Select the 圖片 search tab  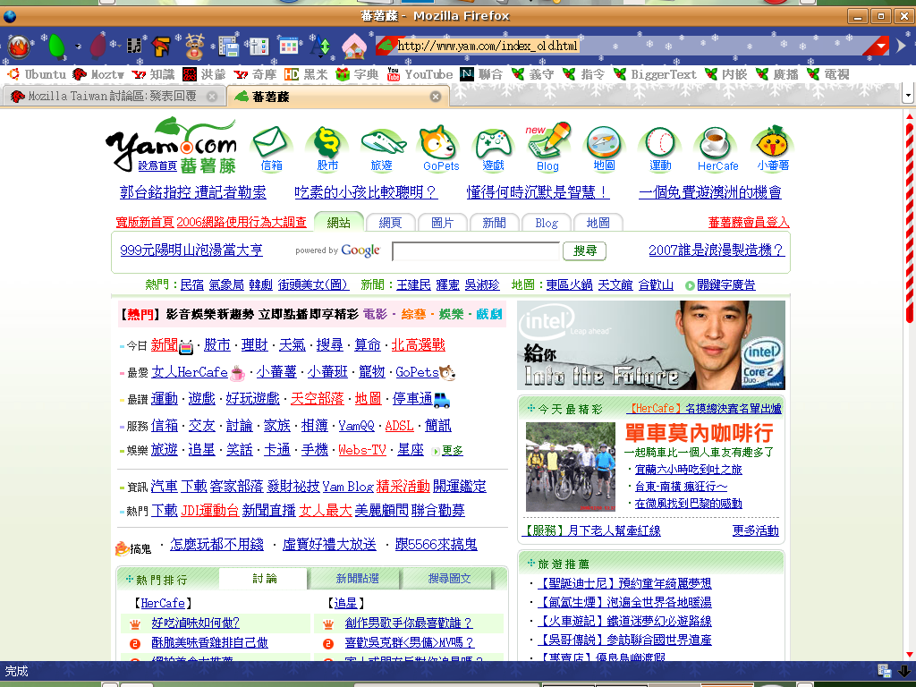[x=442, y=223]
